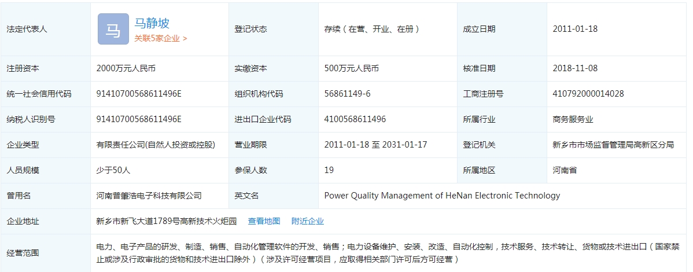Click the 营业期限 date range value
Viewport: 693px width, 272px height.
click(375, 145)
